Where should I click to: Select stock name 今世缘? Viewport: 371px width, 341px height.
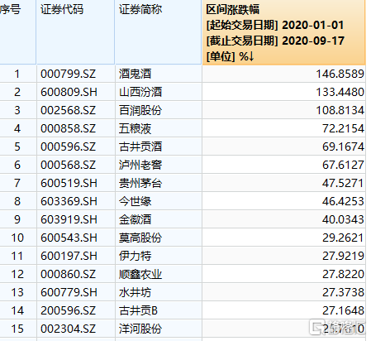[x=135, y=201]
